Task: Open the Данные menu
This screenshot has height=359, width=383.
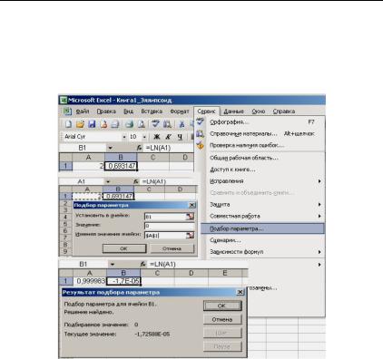Action: 233,112
